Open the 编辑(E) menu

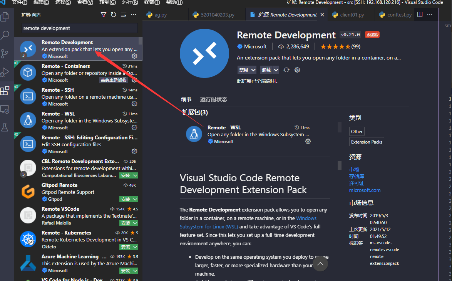[x=41, y=2]
